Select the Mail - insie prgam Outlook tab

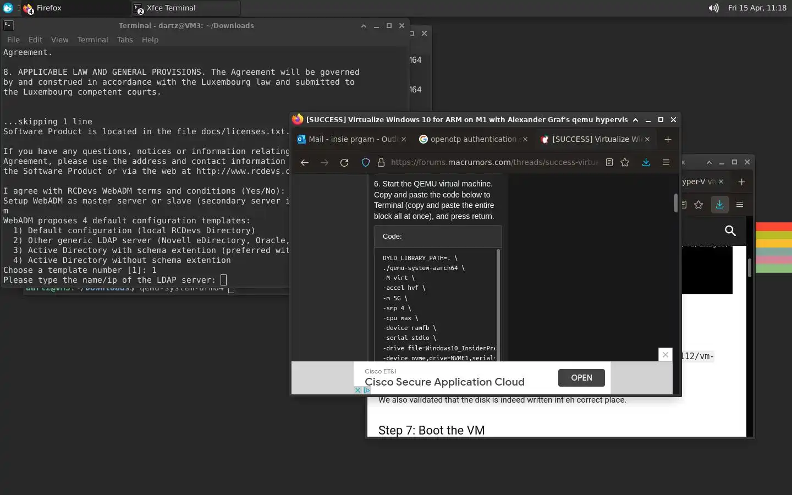click(x=352, y=139)
